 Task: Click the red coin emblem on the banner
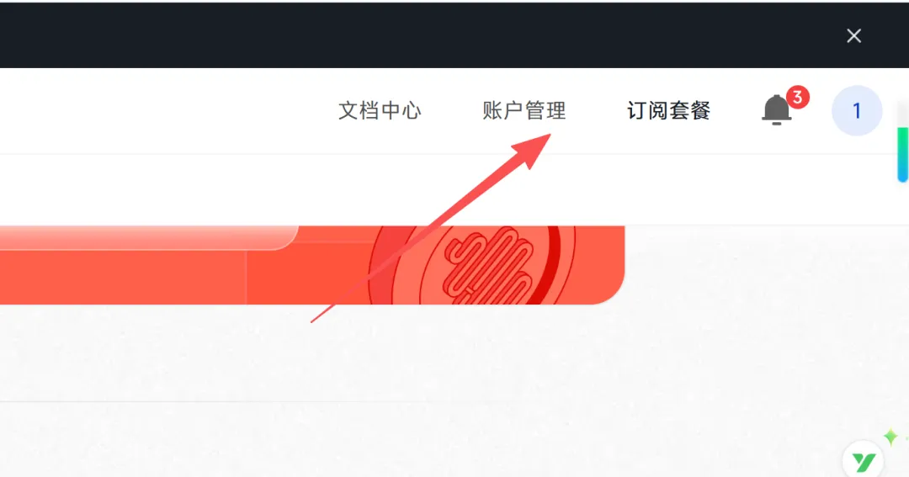coord(472,265)
